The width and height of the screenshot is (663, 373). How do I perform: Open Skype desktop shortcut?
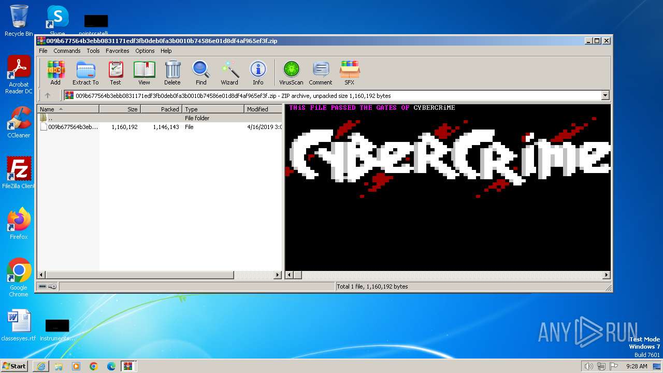pos(57,21)
